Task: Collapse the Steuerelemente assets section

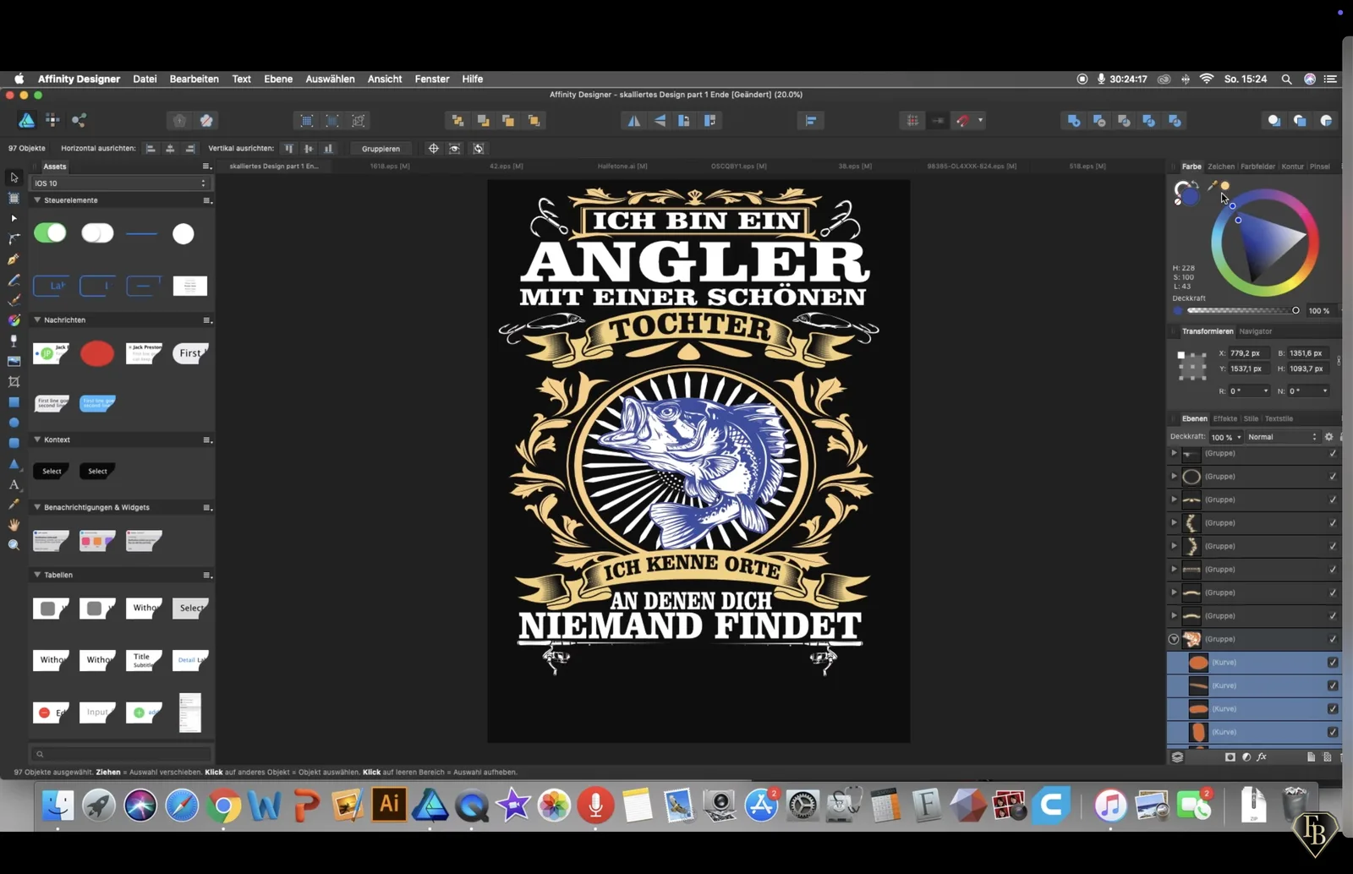Action: pyautogui.click(x=37, y=200)
